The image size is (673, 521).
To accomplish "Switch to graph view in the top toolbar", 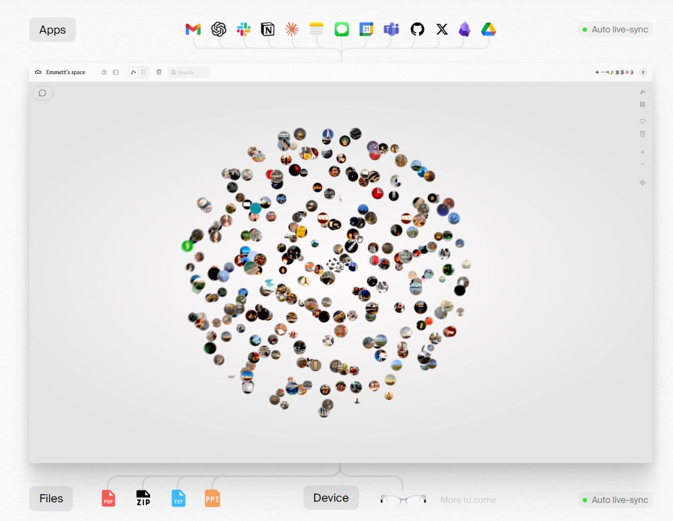I will 133,72.
